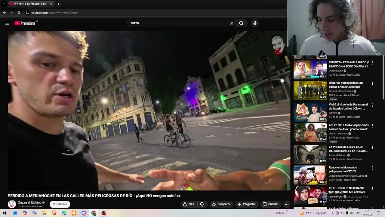Click the search magnifier button

click(241, 23)
